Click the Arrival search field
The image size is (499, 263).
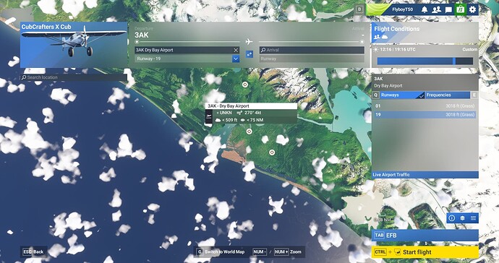(x=312, y=50)
